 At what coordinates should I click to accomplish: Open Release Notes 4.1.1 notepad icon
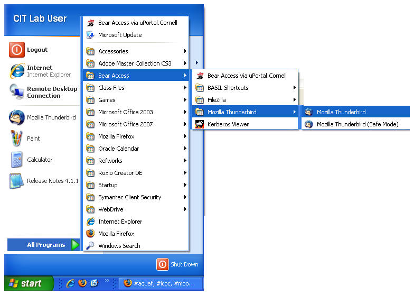pos(17,181)
